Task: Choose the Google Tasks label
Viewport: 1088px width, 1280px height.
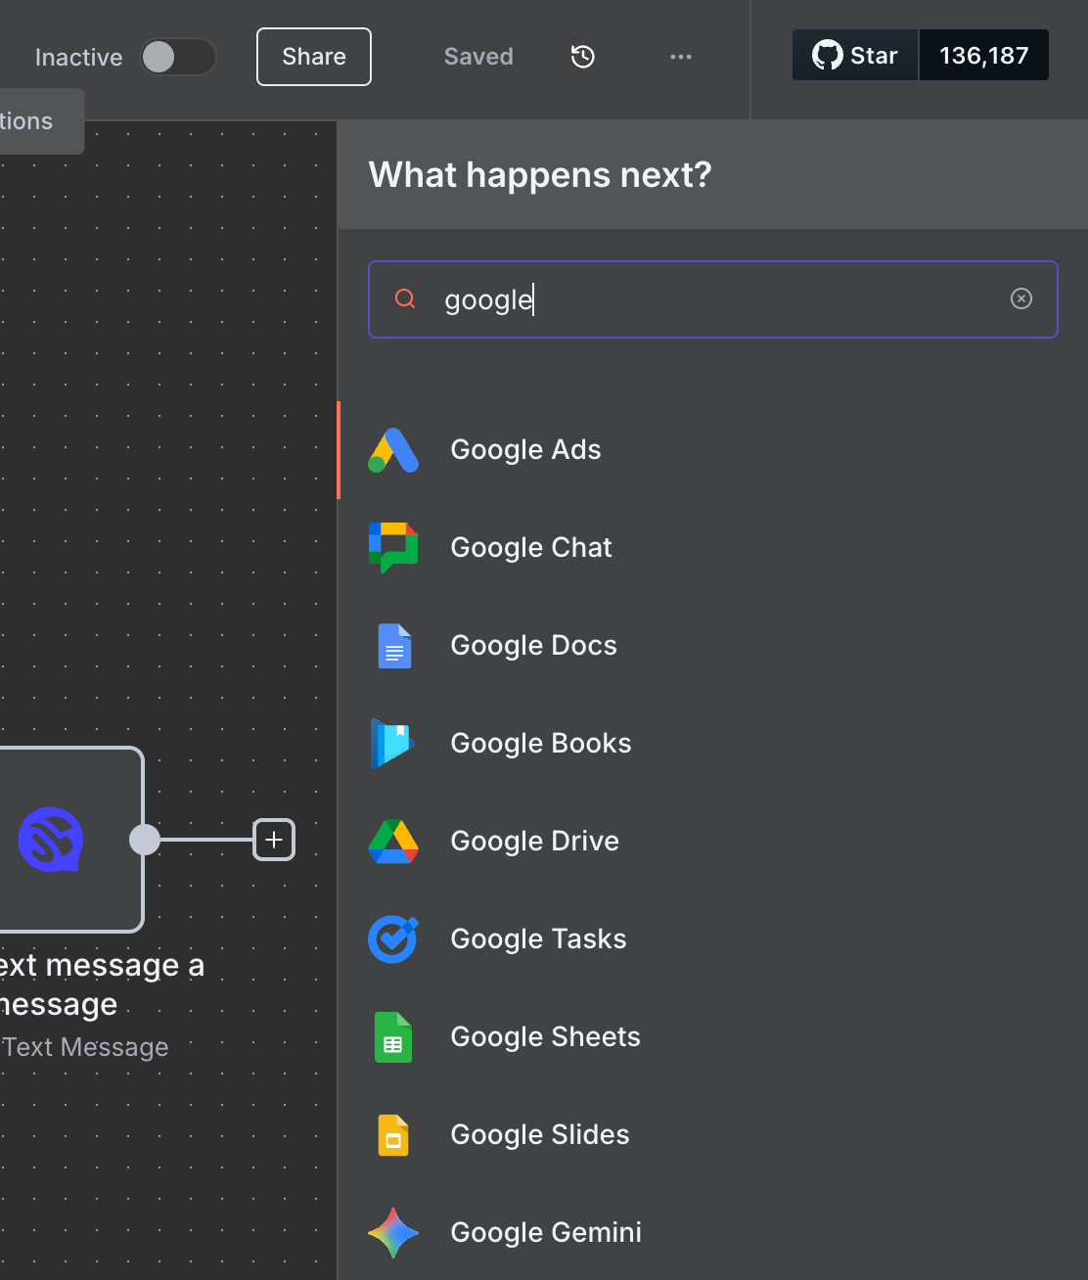Action: 538,939
